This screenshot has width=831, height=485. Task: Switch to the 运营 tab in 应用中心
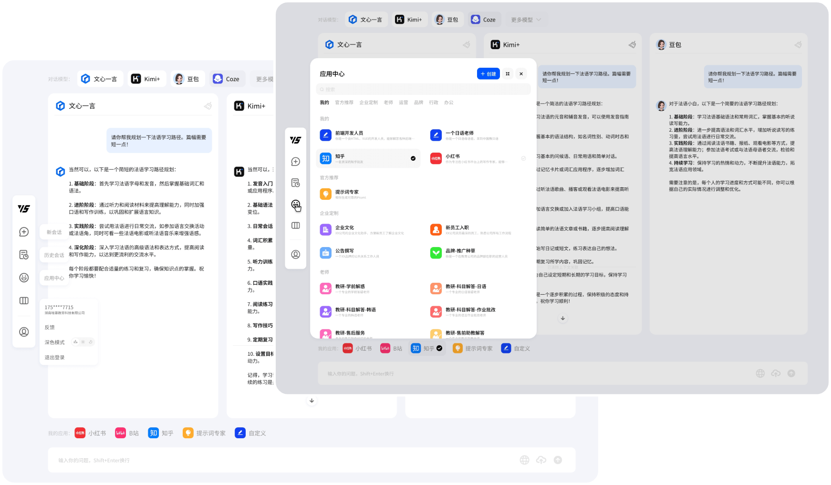(x=404, y=103)
